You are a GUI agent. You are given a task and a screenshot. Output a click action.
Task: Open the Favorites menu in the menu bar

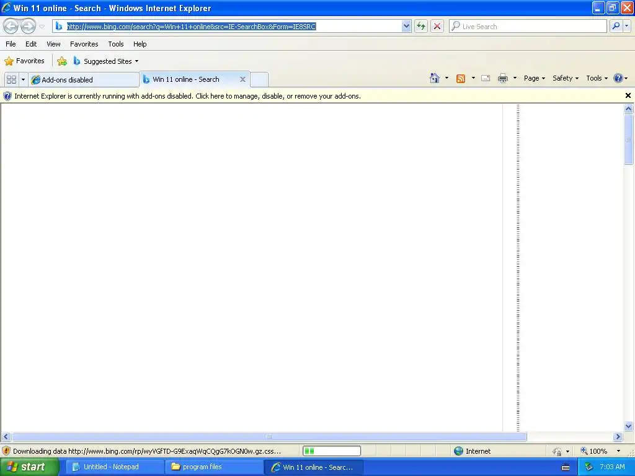click(84, 44)
